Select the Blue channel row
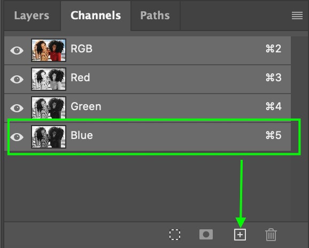 tap(148, 137)
